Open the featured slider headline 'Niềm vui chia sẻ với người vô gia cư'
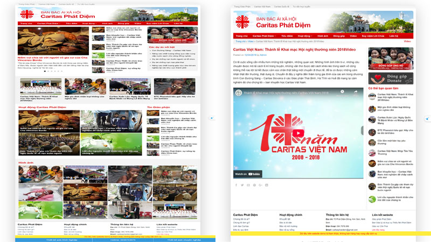Screen dimensions: 431x242 (52, 59)
